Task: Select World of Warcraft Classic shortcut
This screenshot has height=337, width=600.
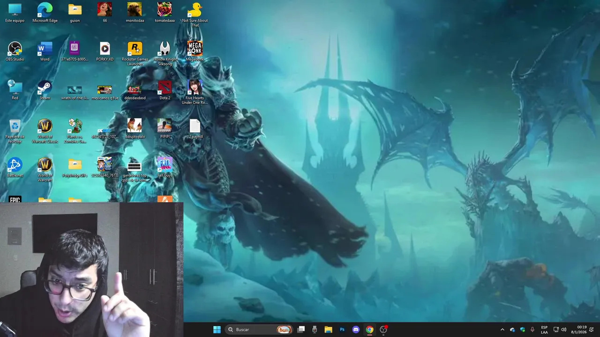Action: (45, 131)
